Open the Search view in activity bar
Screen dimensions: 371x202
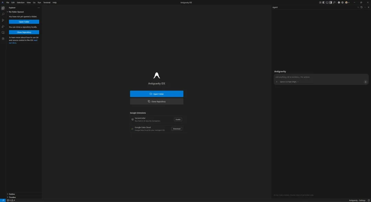pyautogui.click(x=3, y=14)
